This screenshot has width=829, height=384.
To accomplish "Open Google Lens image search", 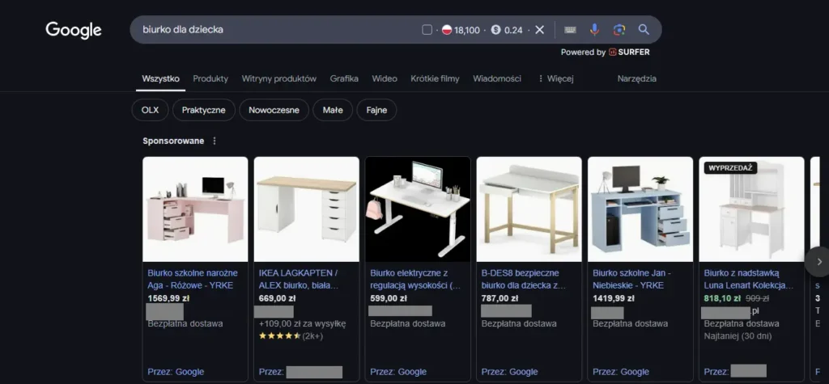I will (619, 30).
